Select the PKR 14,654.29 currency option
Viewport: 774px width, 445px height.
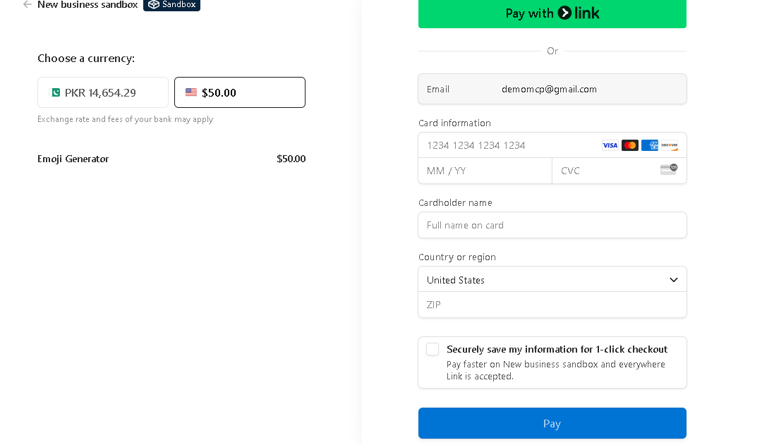pyautogui.click(x=103, y=92)
